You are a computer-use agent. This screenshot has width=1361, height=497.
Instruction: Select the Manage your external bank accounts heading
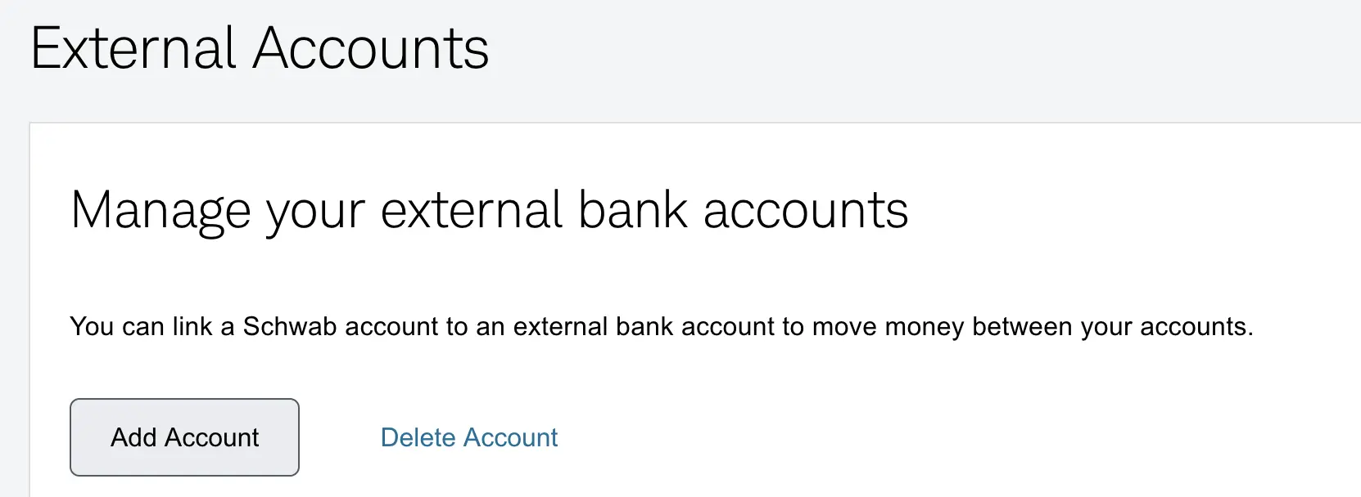pyautogui.click(x=489, y=210)
